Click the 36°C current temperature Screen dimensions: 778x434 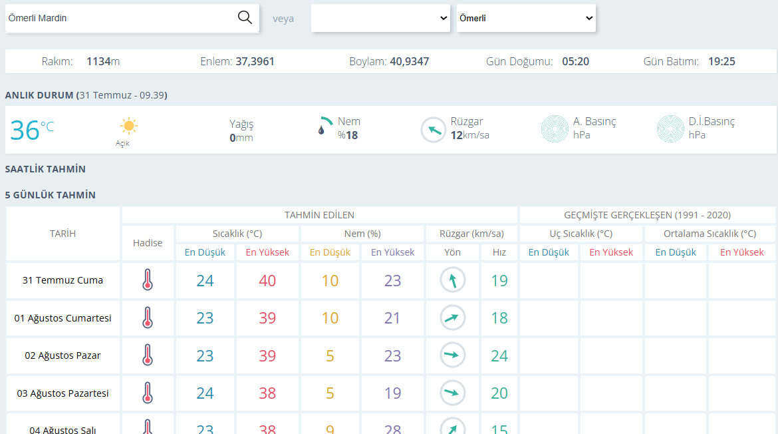[32, 130]
